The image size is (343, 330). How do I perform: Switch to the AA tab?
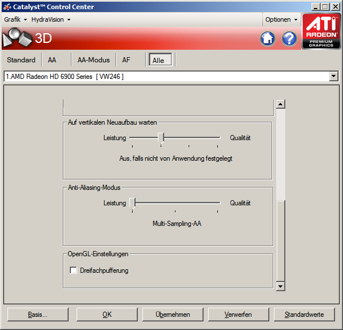pos(52,59)
